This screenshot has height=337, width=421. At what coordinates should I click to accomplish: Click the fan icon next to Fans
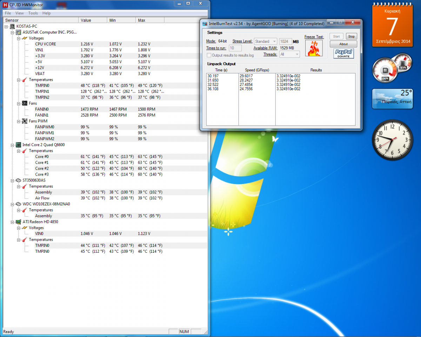[x=25, y=103]
